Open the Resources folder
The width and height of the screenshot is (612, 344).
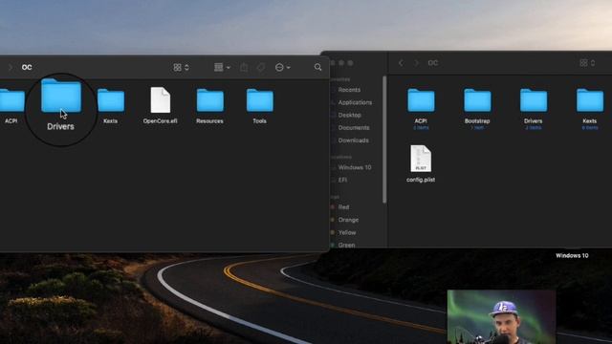pos(210,100)
